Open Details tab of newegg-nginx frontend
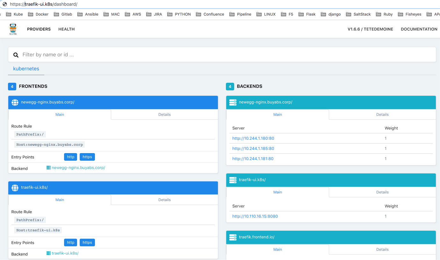Screen dimensions: 440x260 [x=164, y=115]
